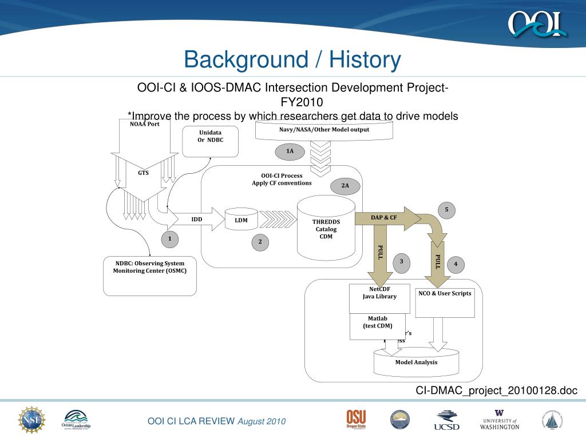Click the NCO & User Scripts box
Viewport: 586px width, 439px height.
pyautogui.click(x=445, y=303)
